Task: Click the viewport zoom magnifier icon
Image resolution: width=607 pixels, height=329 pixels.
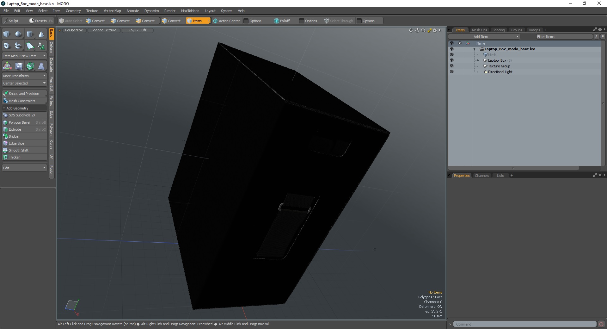Action: (x=423, y=30)
